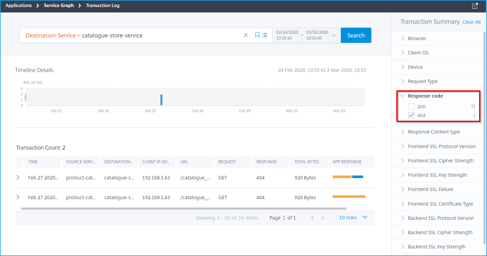Click the bookmark saved search icon
487x256 pixels.
[257, 35]
